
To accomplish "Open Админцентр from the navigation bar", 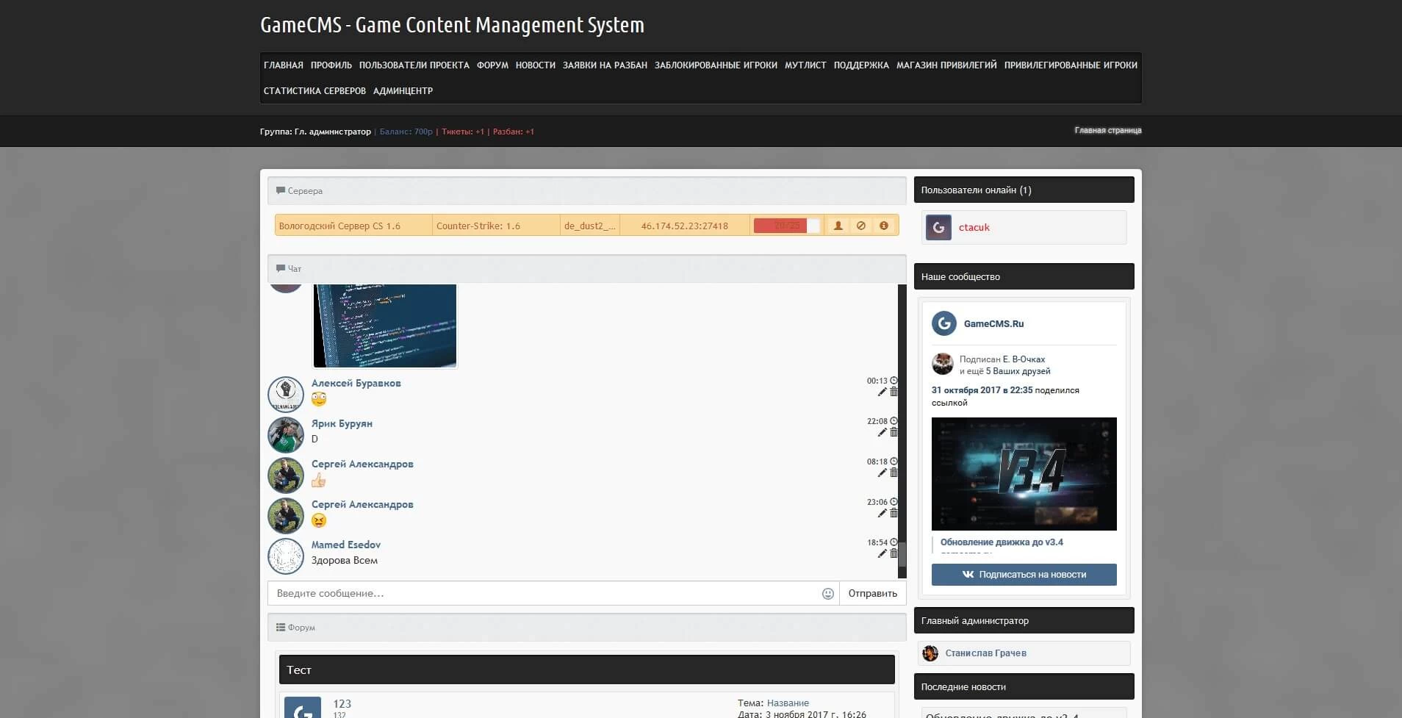I will (x=403, y=91).
